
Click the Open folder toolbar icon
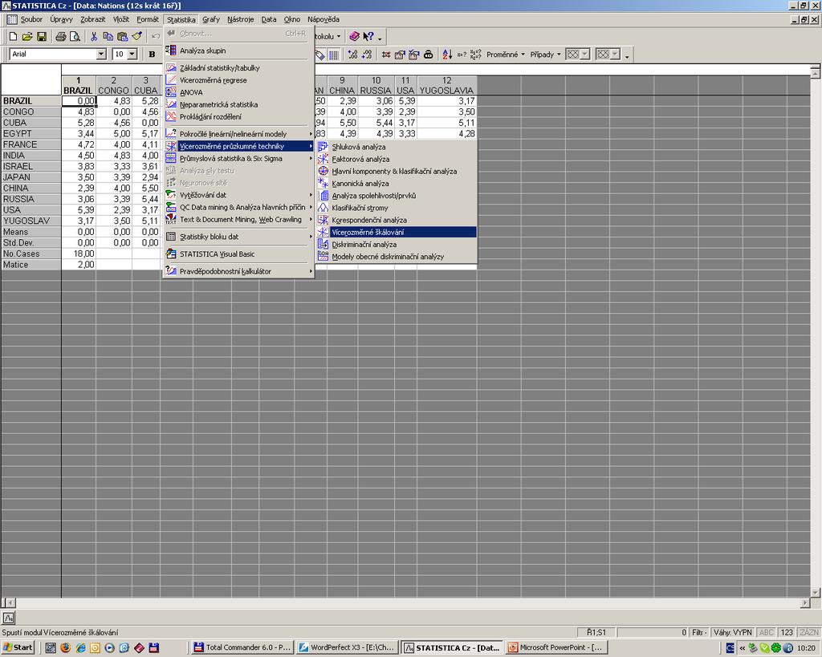pyautogui.click(x=27, y=36)
